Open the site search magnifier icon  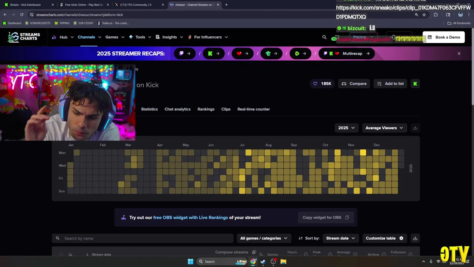click(x=324, y=37)
